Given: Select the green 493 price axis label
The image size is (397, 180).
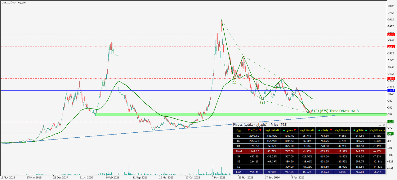Looking at the screenshot, I should [391, 122].
